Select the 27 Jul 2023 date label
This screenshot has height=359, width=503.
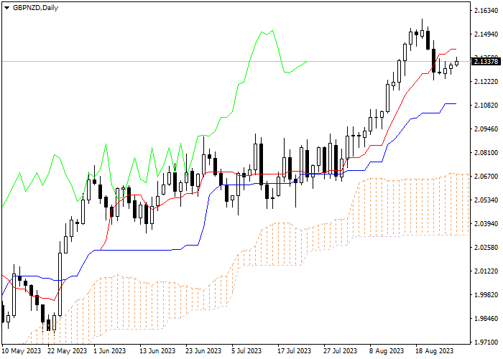(341, 351)
